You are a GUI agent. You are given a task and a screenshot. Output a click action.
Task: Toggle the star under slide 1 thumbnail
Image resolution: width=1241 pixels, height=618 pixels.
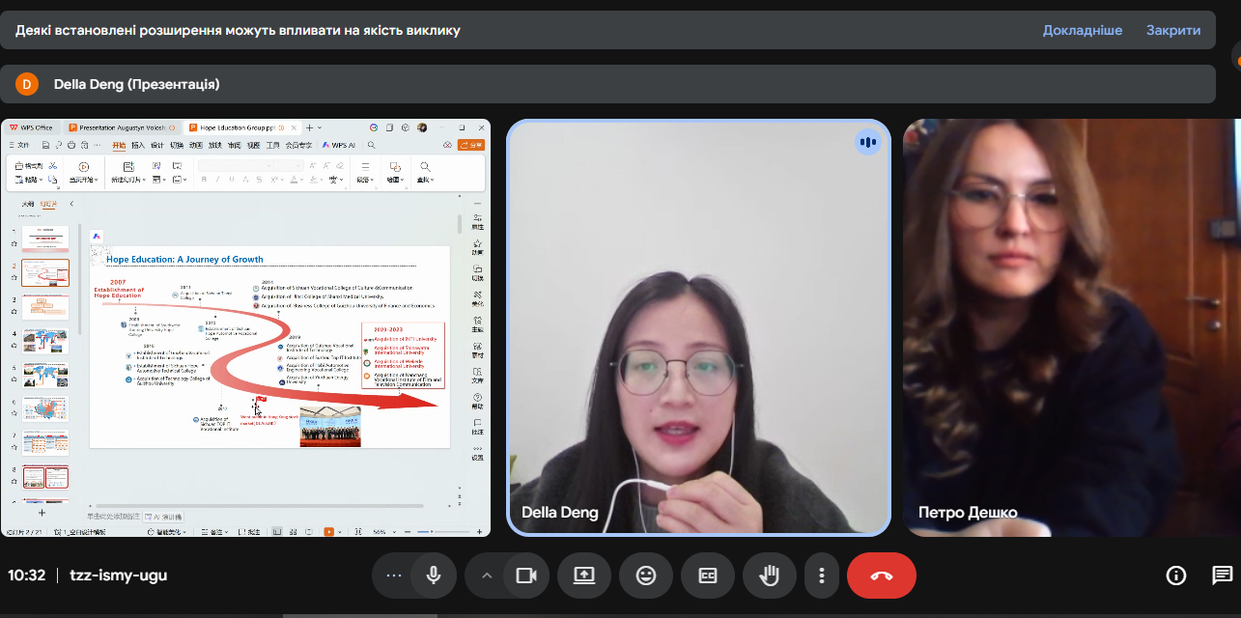point(14,245)
